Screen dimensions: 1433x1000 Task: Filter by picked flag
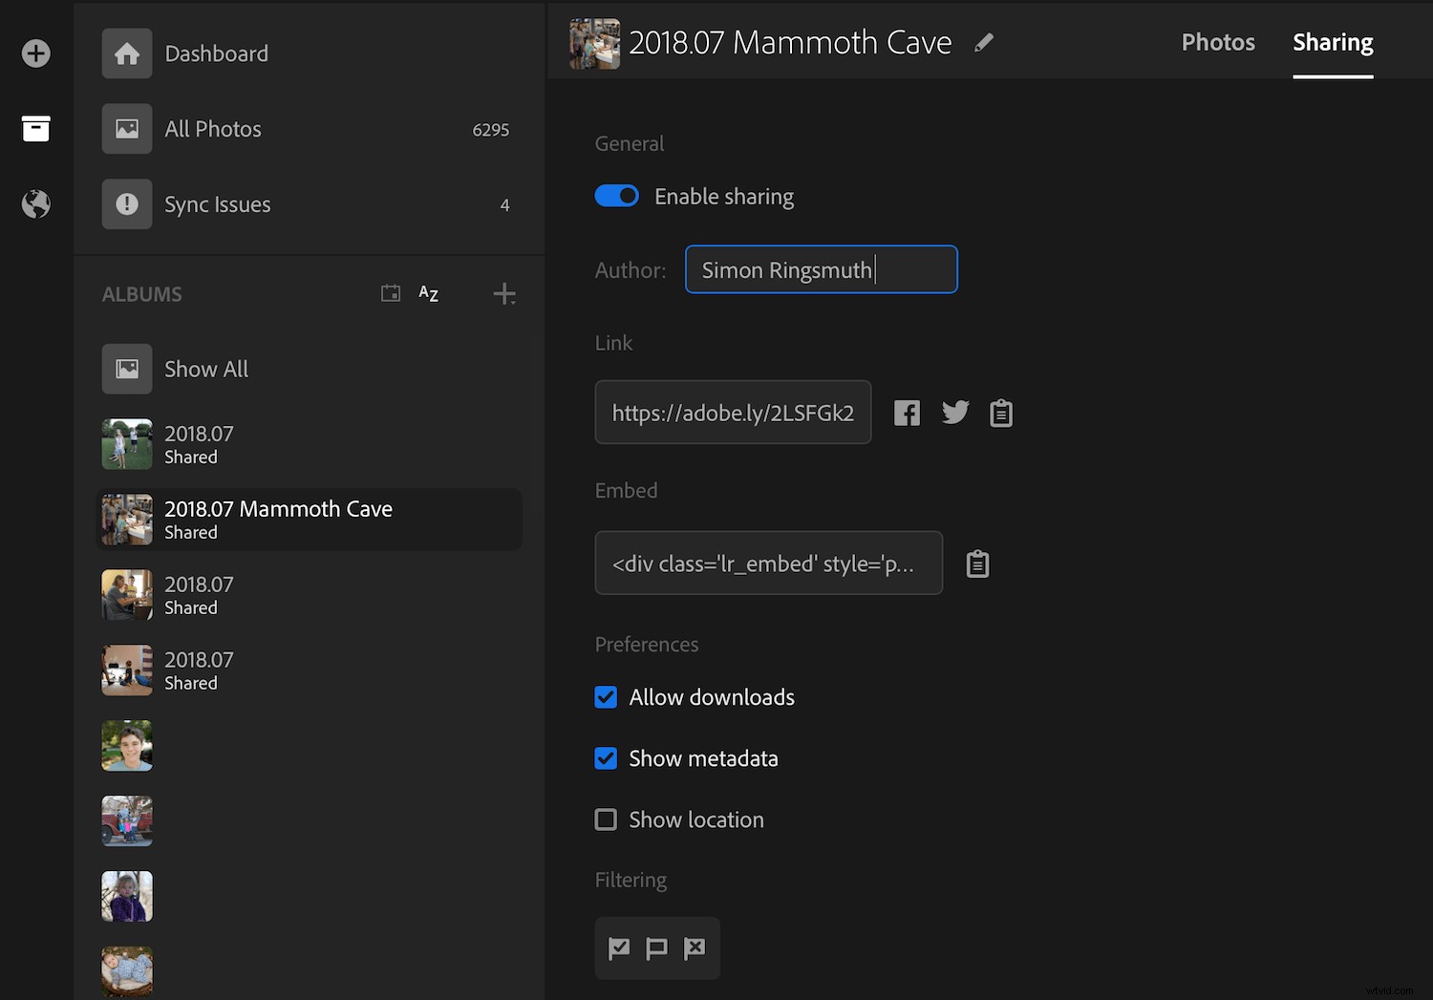click(619, 948)
